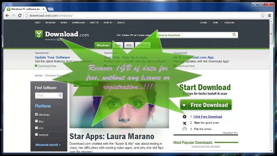Click the Home breadcrumb link
The height and width of the screenshot is (156, 277).
coord(39,75)
